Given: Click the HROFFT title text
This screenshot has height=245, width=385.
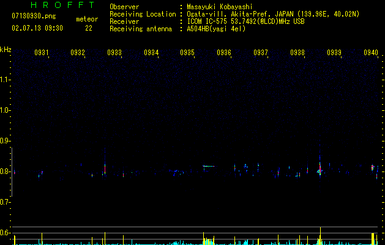Looking at the screenshot, I should 62,5.
